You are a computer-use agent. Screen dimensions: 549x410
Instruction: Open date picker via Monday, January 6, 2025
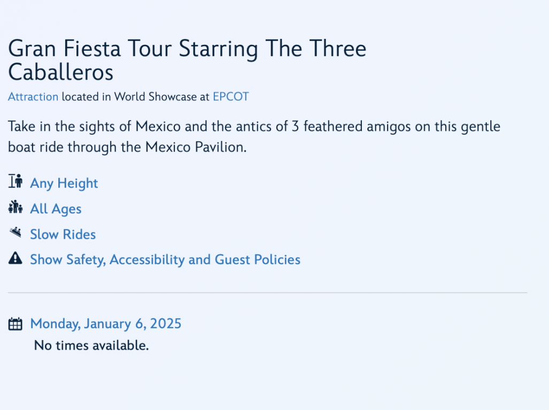tap(106, 324)
